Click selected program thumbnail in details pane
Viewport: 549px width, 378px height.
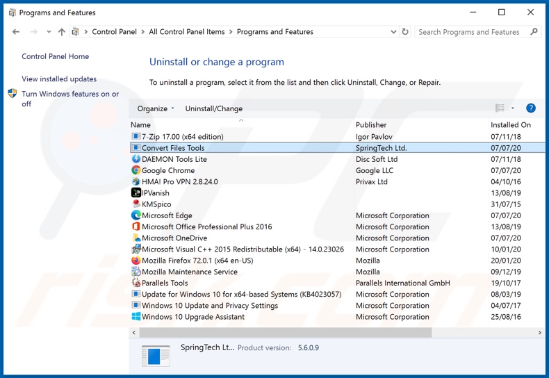pos(156,356)
